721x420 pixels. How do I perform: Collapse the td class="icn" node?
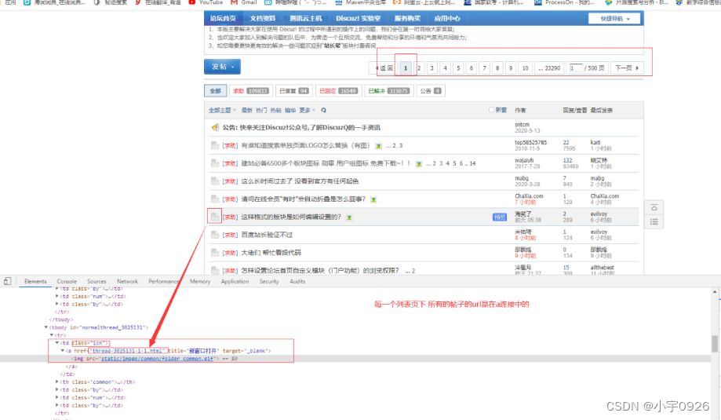pos(57,343)
